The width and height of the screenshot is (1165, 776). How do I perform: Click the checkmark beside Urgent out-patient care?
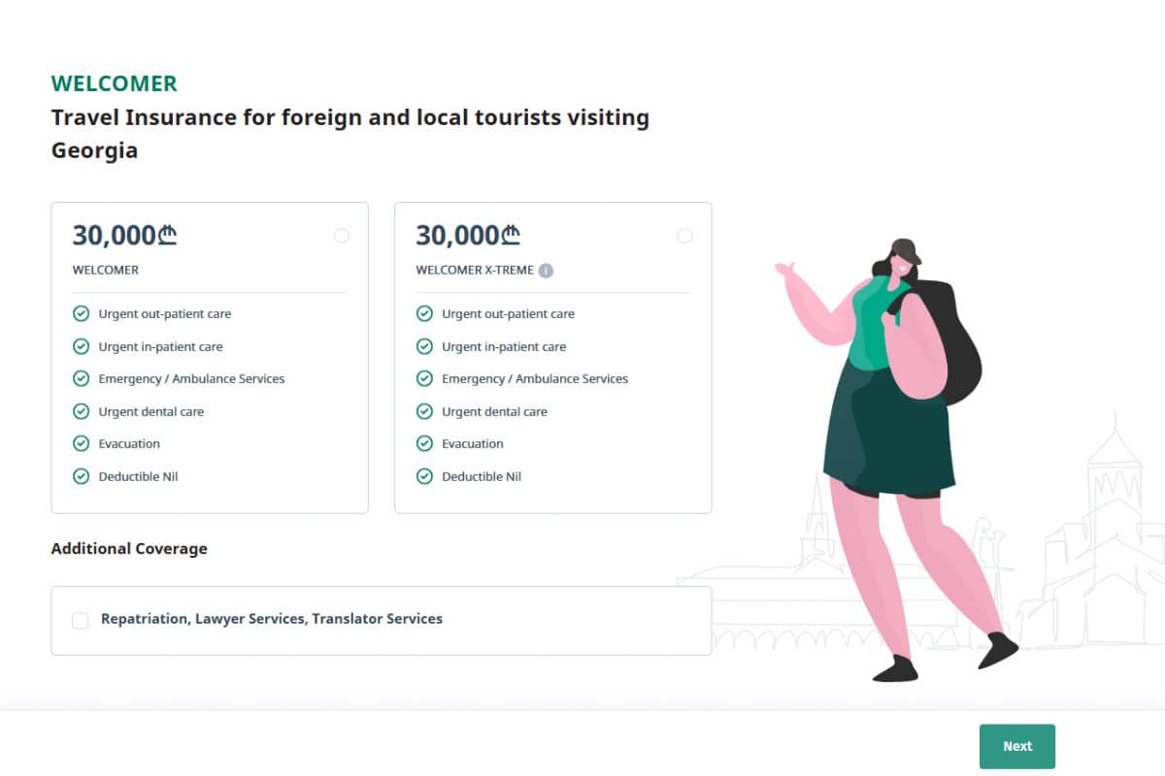pyautogui.click(x=82, y=313)
